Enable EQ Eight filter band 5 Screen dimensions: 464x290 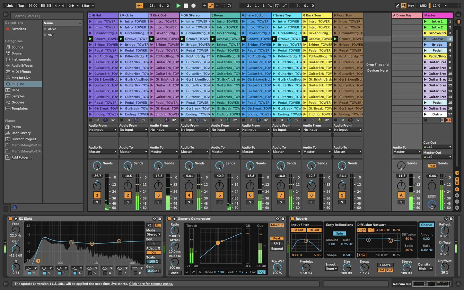(x=90, y=273)
